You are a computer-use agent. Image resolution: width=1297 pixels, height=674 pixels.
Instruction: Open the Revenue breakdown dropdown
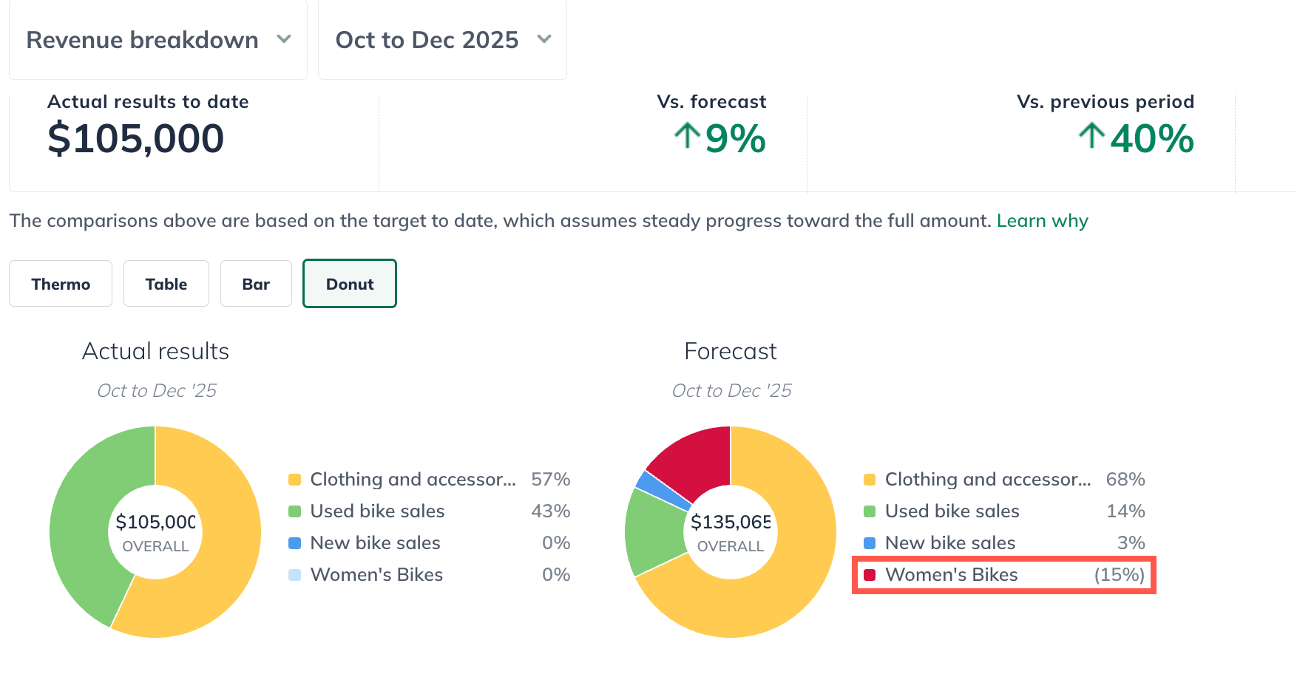157,40
